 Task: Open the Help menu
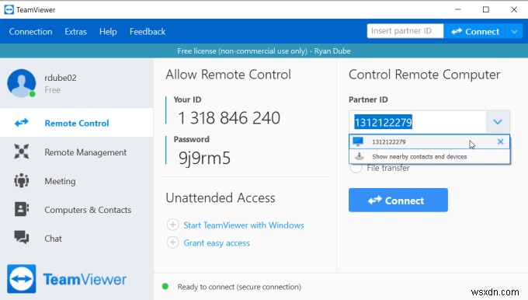pos(108,32)
